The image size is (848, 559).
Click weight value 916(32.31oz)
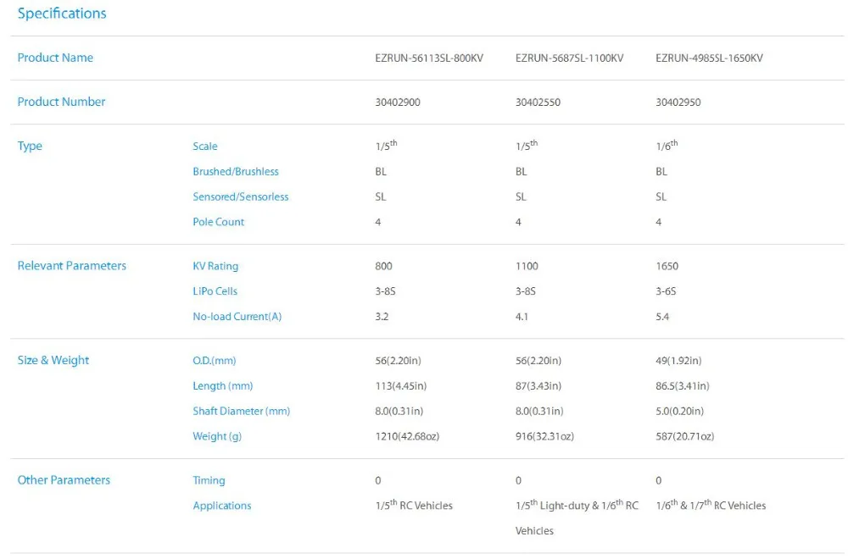[x=544, y=436]
